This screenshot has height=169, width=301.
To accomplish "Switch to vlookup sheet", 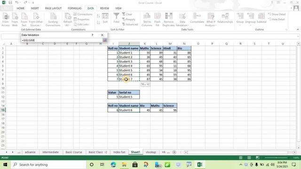I will coord(151,152).
